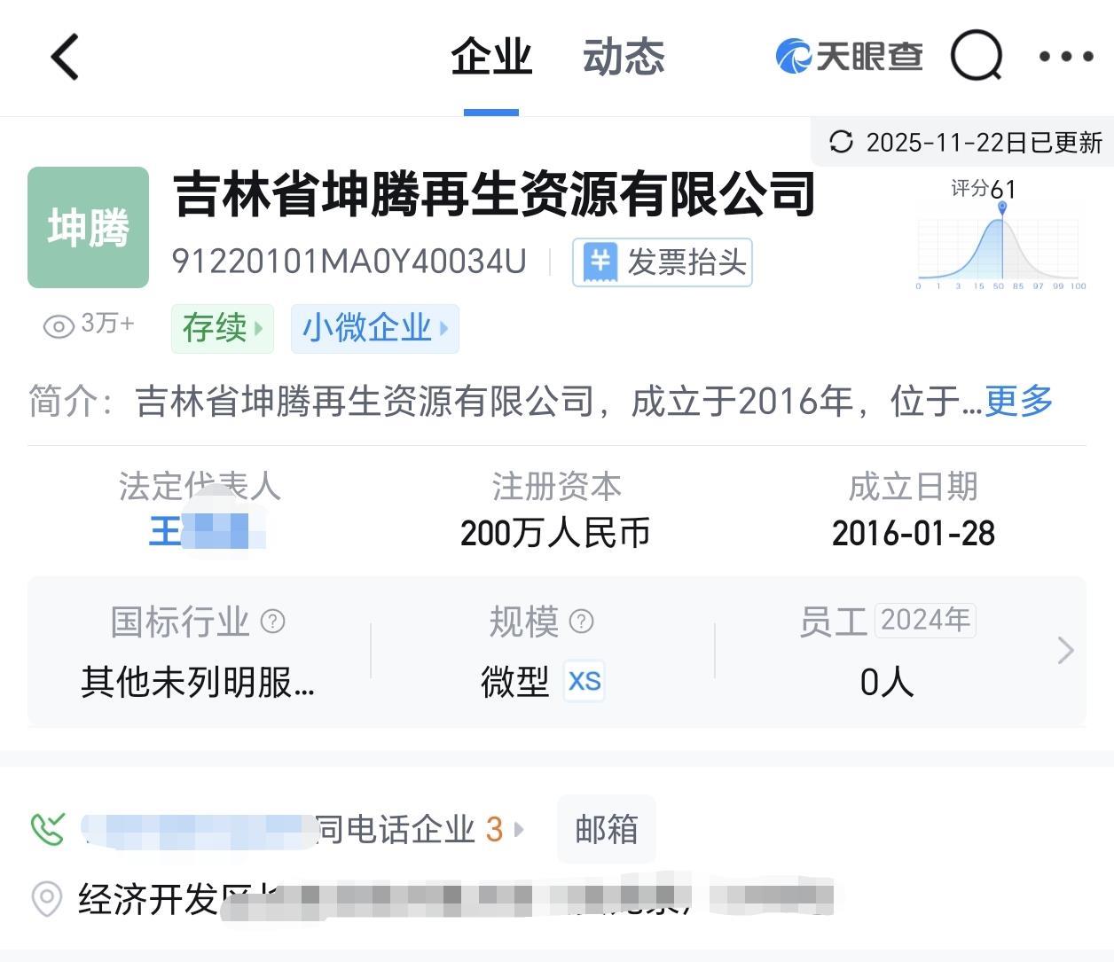Expand industry details with right chevron
This screenshot has height=962, width=1114.
pyautogui.click(x=1066, y=651)
